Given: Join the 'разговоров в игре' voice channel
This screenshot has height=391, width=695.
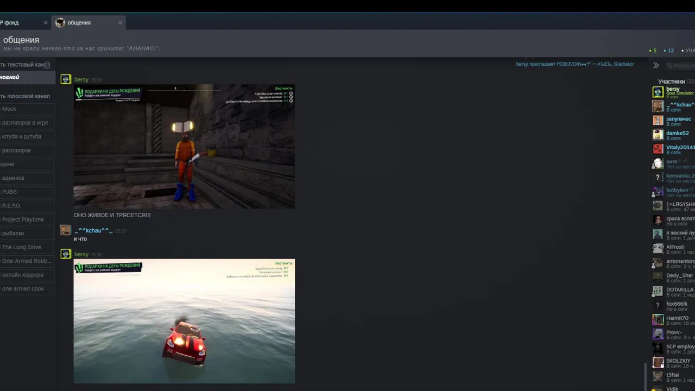Looking at the screenshot, I should pyautogui.click(x=27, y=123).
